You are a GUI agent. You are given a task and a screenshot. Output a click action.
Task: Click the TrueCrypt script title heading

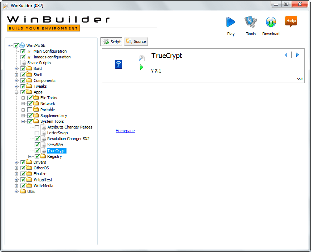tap(167, 56)
